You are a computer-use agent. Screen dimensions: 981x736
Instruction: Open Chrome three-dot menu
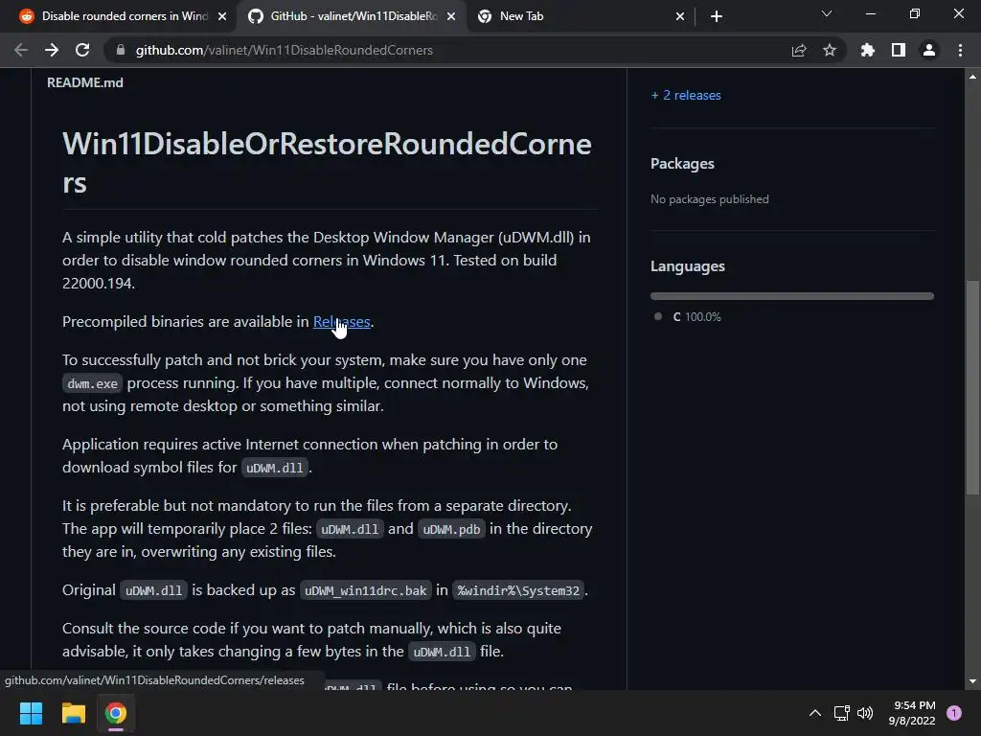[960, 50]
